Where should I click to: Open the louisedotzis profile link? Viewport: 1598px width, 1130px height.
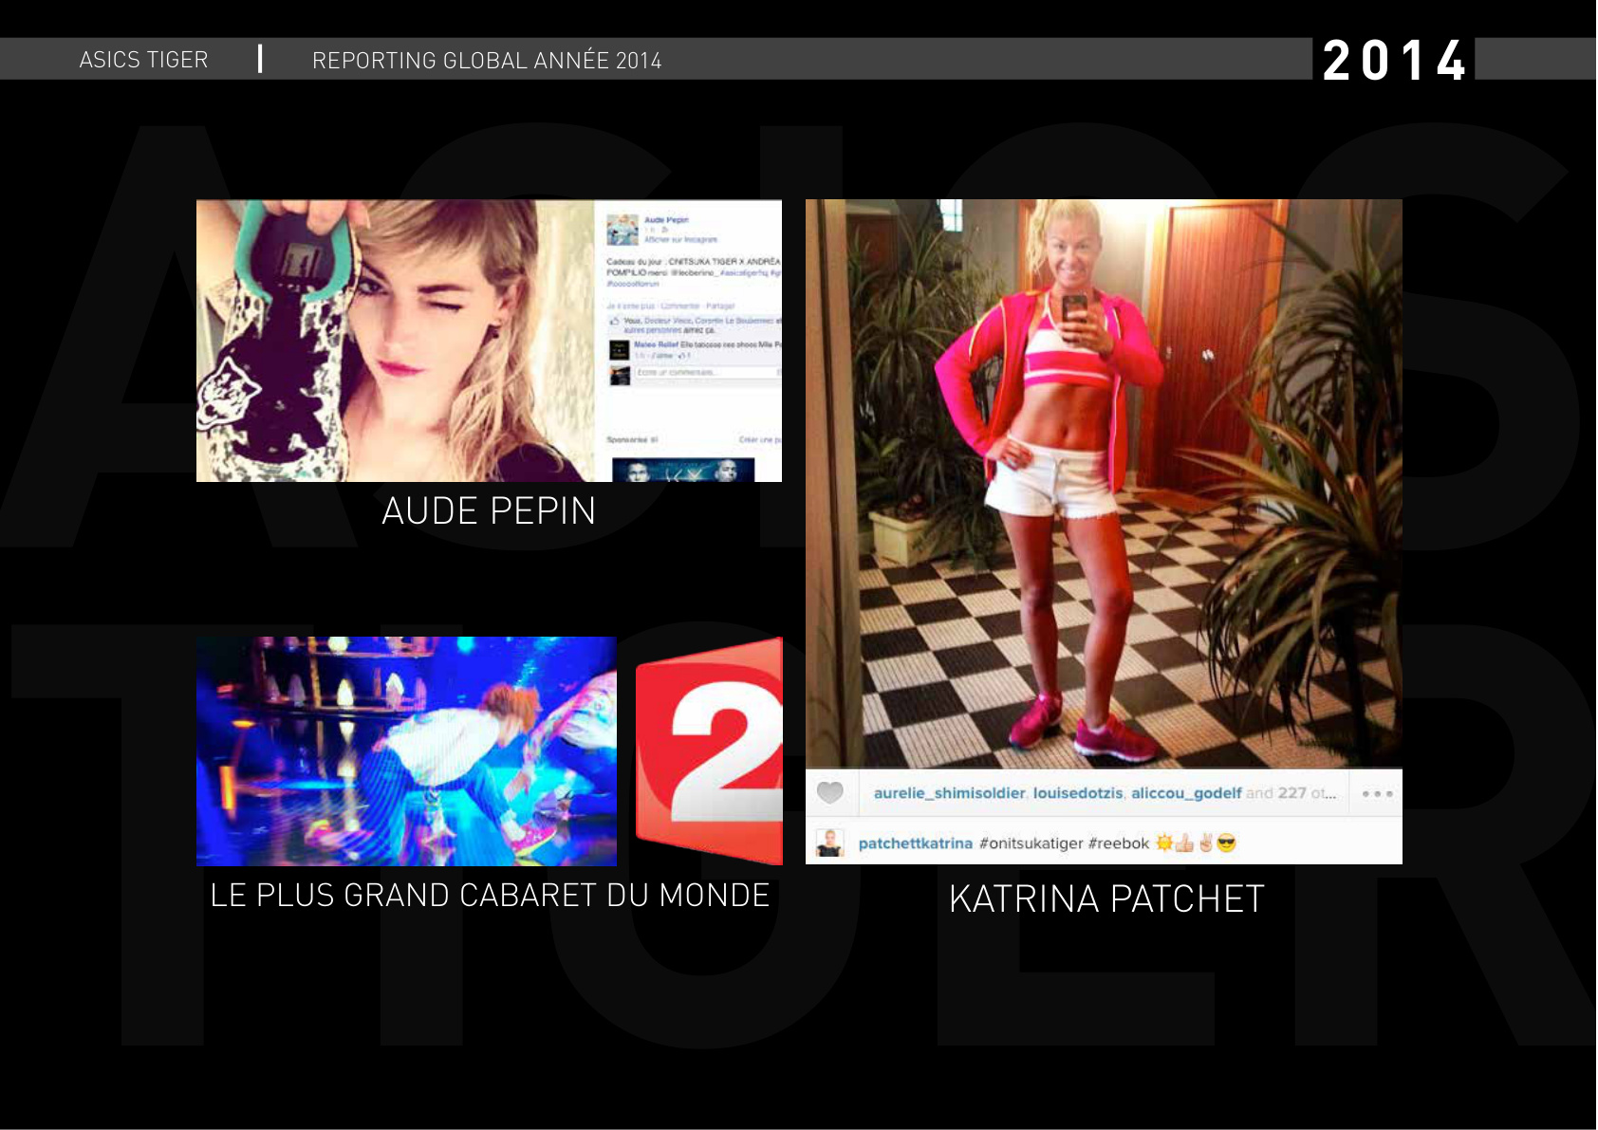[1077, 793]
